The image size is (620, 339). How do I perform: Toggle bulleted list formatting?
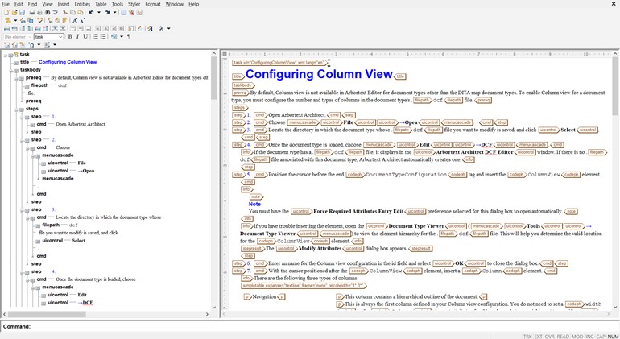103,37
